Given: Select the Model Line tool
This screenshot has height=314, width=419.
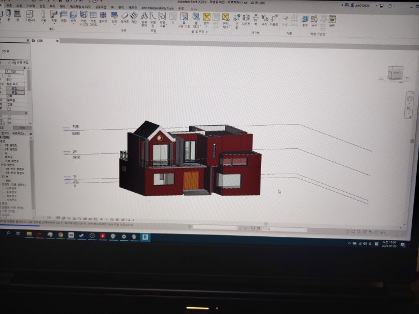Looking at the screenshot, I should click(x=153, y=20).
